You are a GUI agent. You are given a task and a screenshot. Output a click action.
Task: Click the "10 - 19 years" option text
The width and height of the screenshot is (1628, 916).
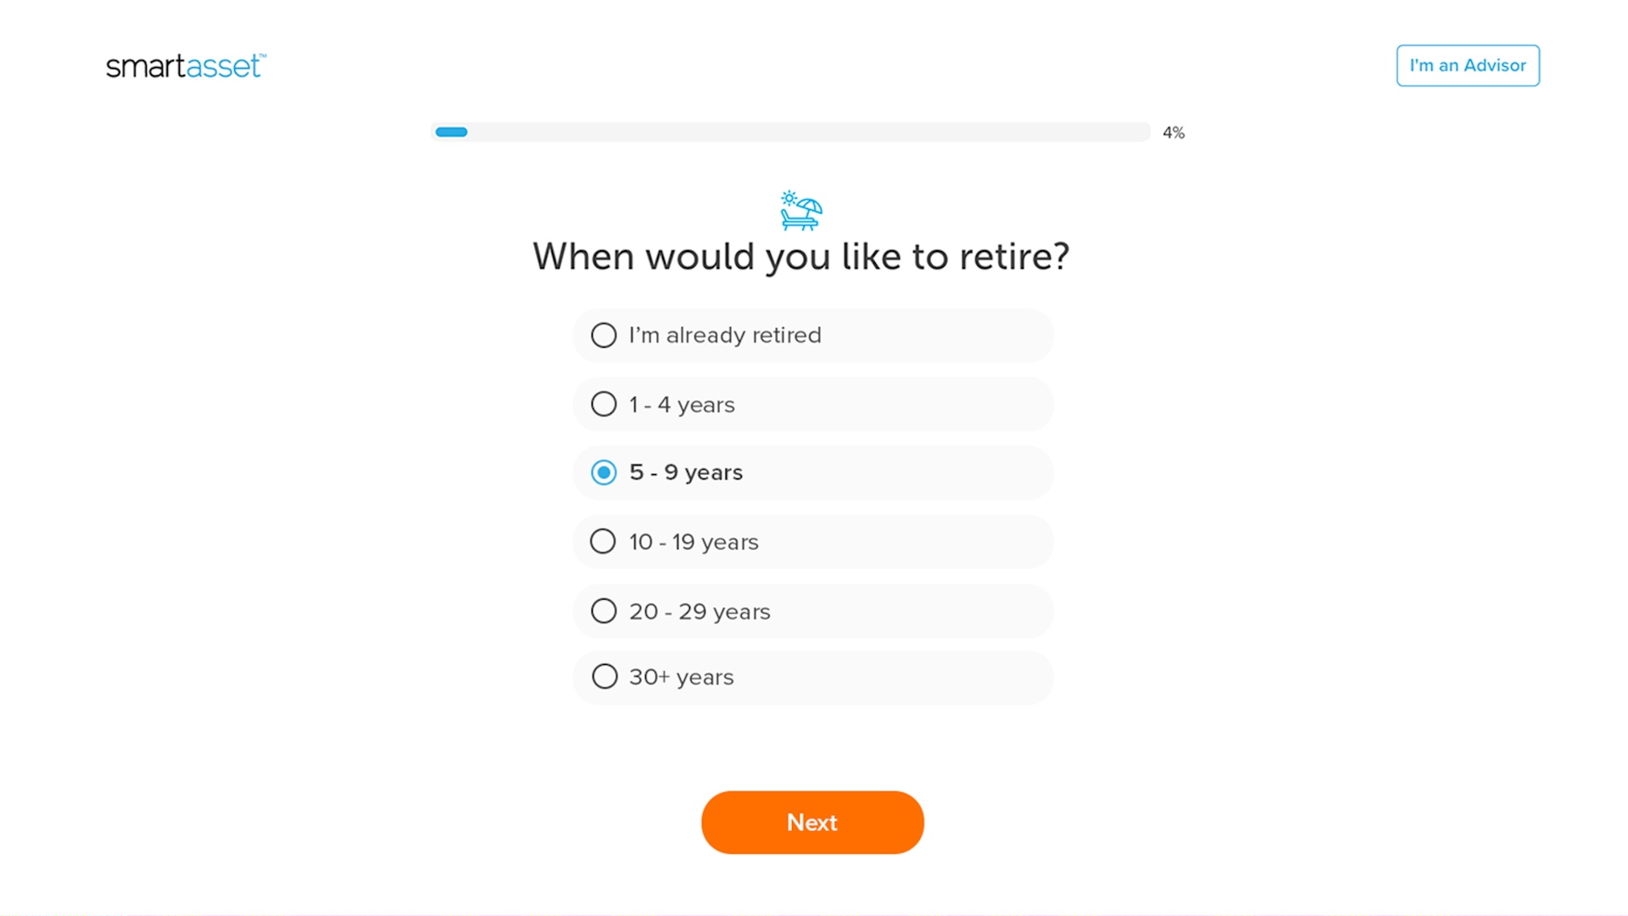click(694, 542)
